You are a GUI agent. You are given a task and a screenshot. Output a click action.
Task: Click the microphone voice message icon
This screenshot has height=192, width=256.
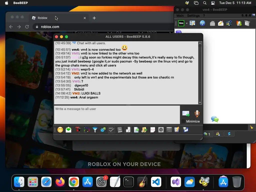point(197,114)
